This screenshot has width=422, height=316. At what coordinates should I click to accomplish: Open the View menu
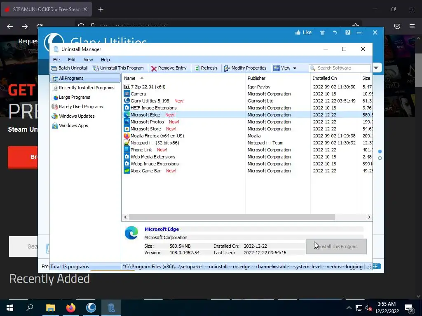[x=88, y=60]
